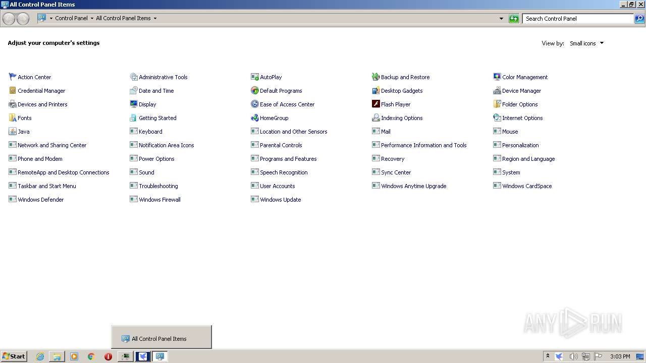This screenshot has width=646, height=363.
Task: Open Windows Update link
Action: (280, 200)
